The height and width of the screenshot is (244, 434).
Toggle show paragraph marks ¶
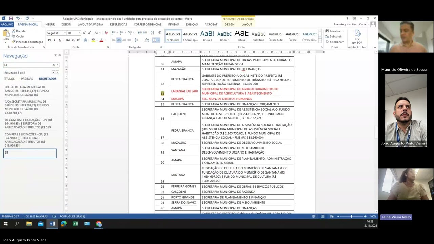point(159,33)
